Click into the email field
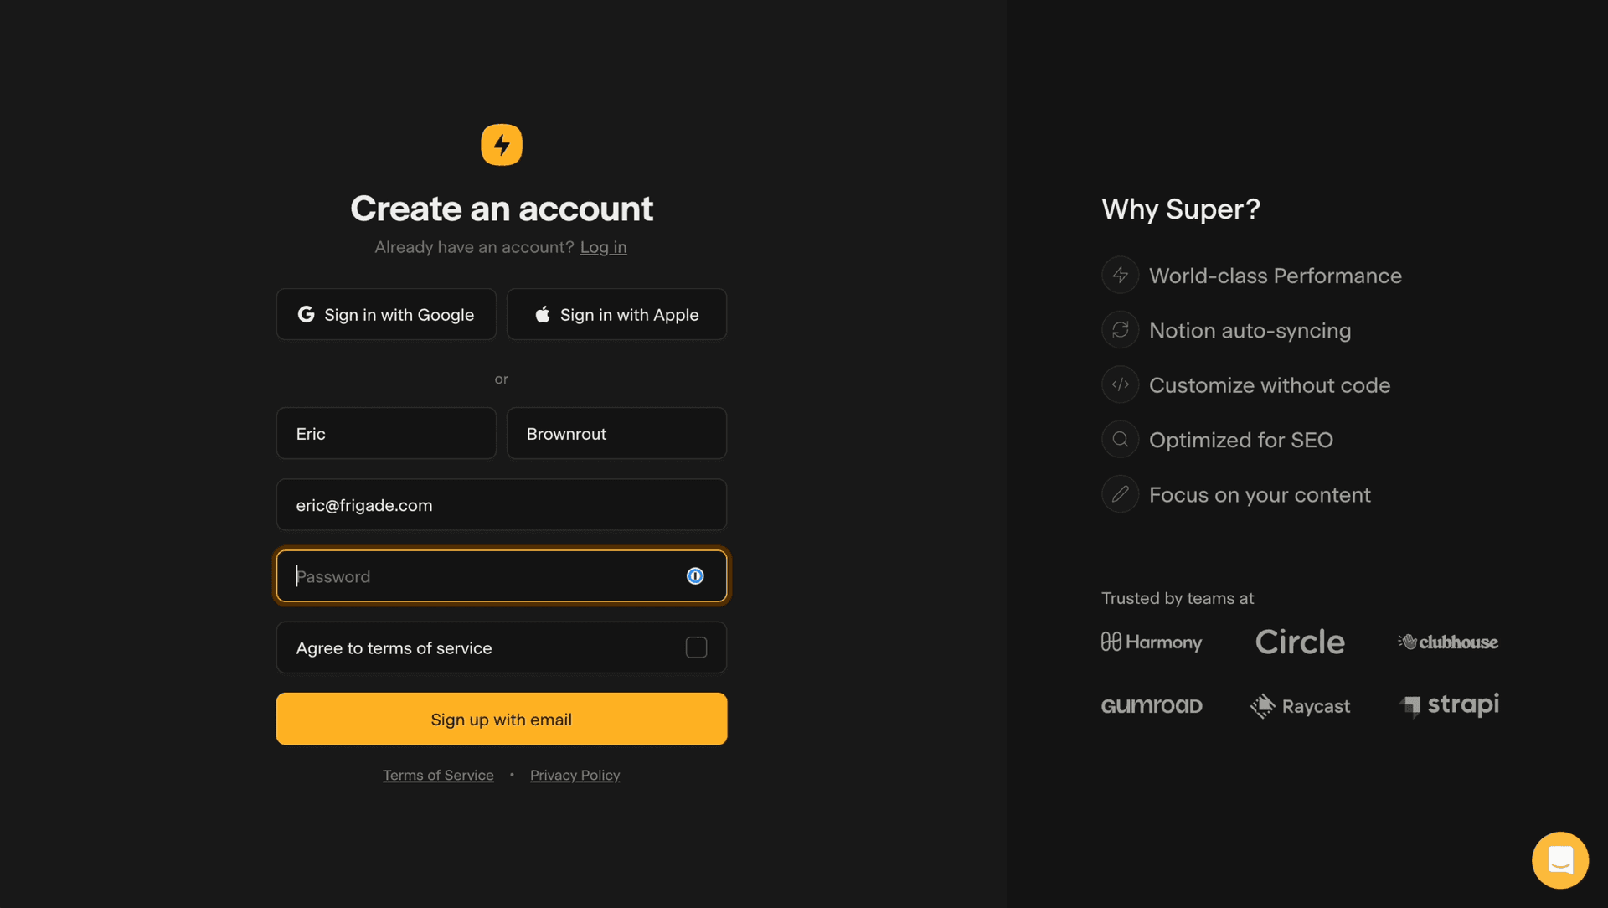Image resolution: width=1608 pixels, height=908 pixels. coord(501,505)
